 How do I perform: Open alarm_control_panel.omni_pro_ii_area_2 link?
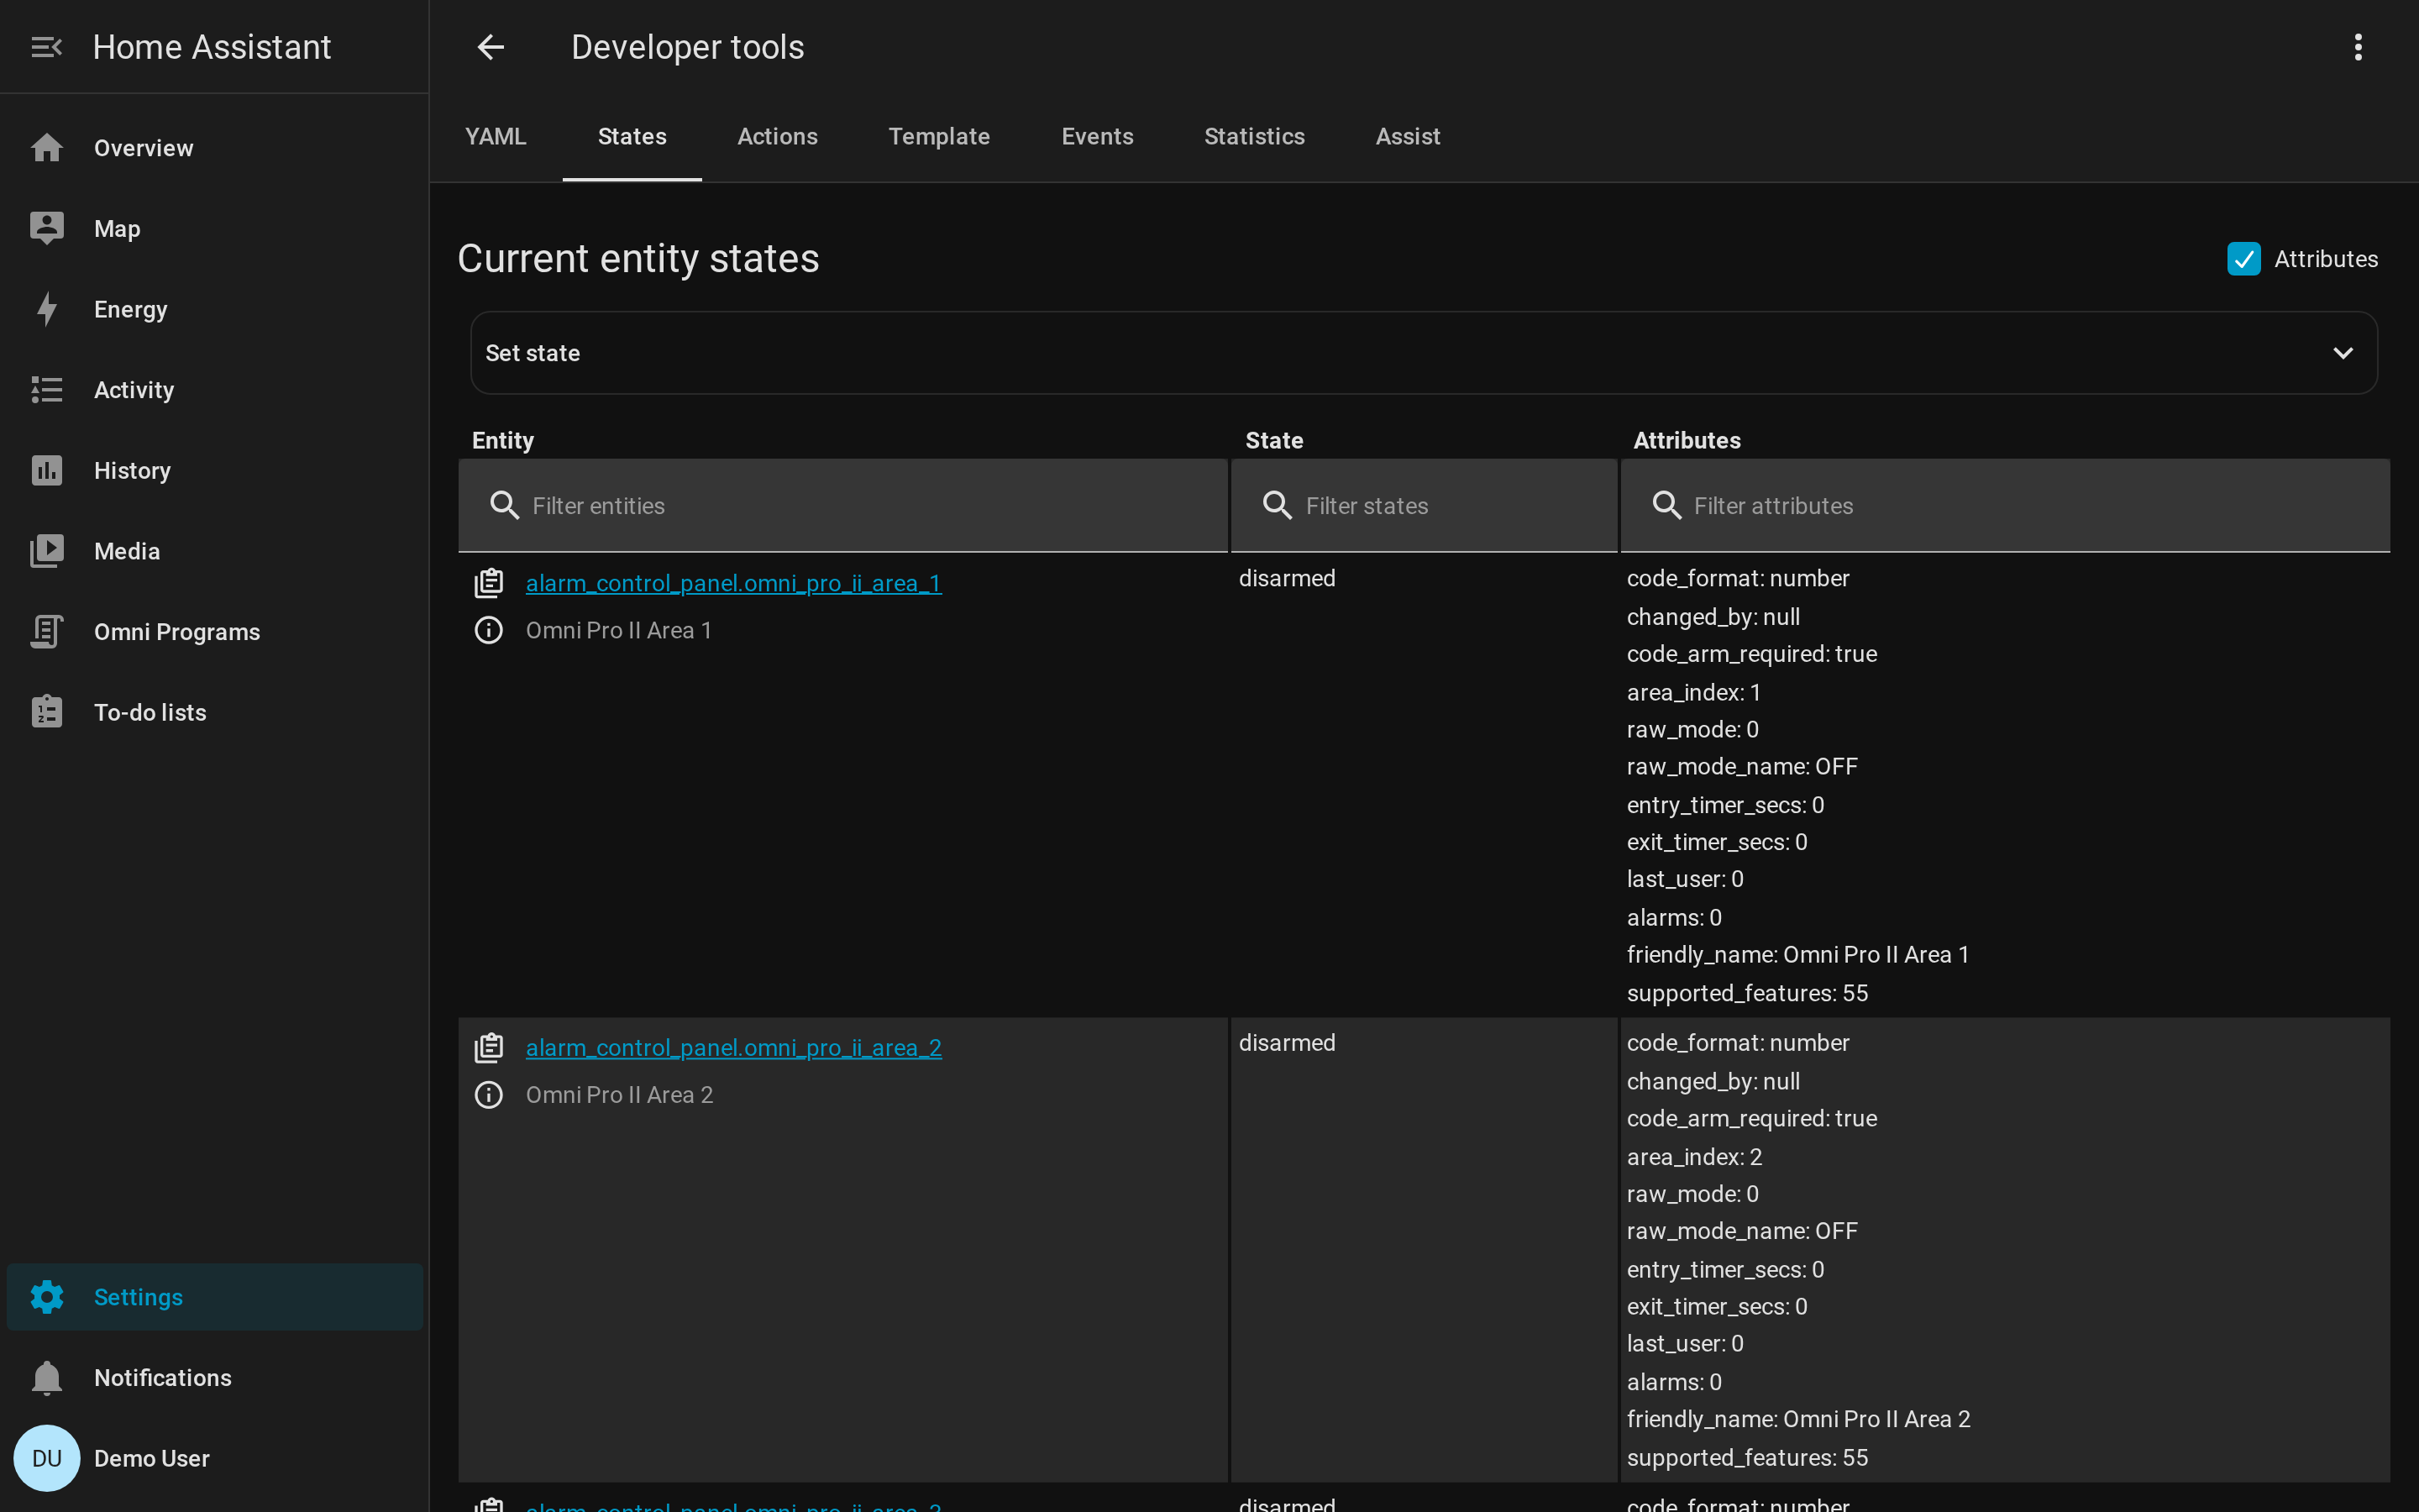[x=734, y=1048]
